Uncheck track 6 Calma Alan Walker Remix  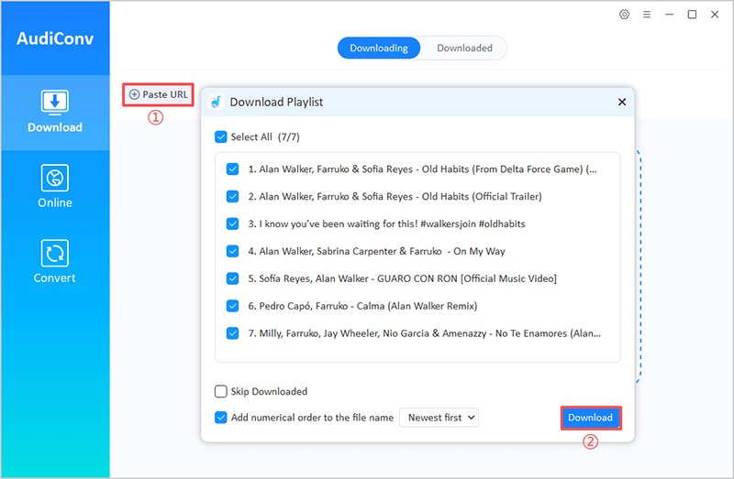tap(232, 306)
